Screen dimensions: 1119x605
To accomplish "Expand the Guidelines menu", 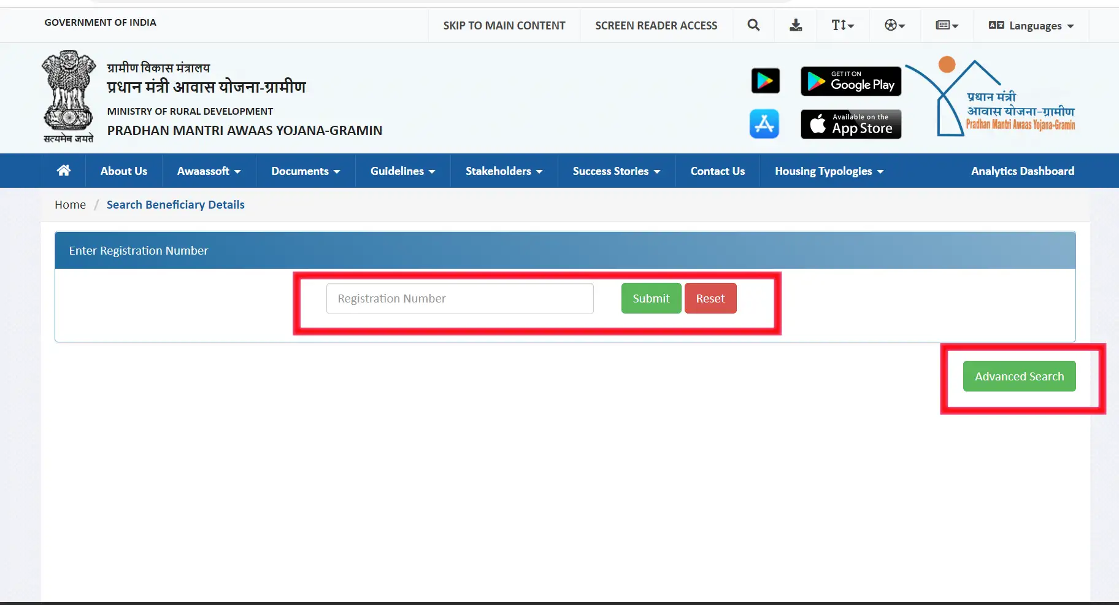I will tap(402, 171).
